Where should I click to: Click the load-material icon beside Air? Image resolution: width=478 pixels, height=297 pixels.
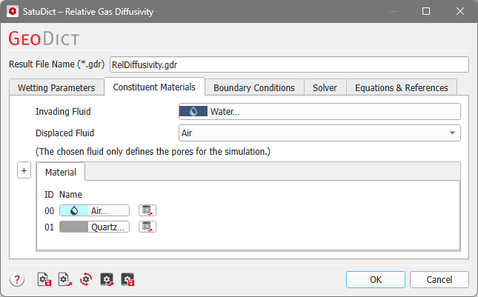click(x=147, y=210)
